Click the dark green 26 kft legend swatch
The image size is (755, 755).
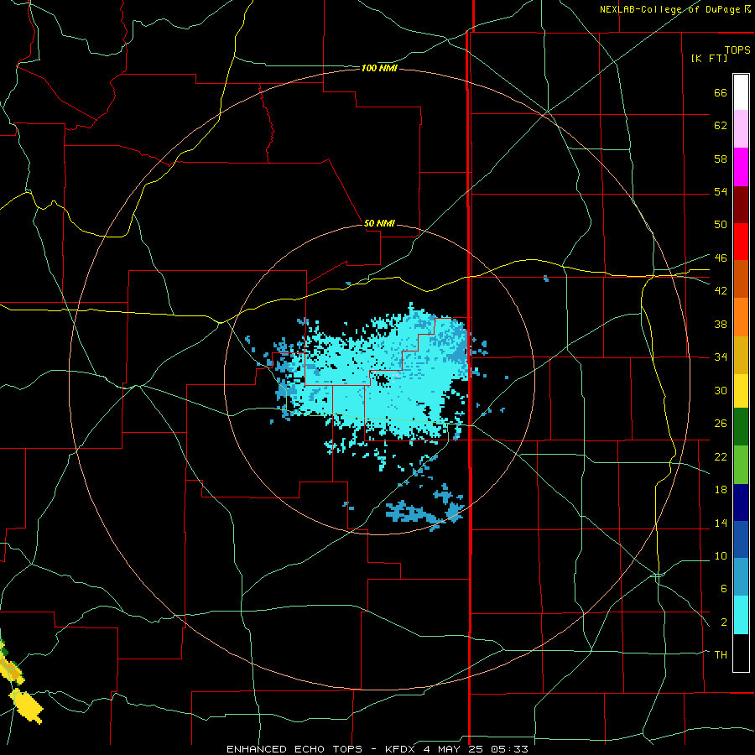point(741,427)
